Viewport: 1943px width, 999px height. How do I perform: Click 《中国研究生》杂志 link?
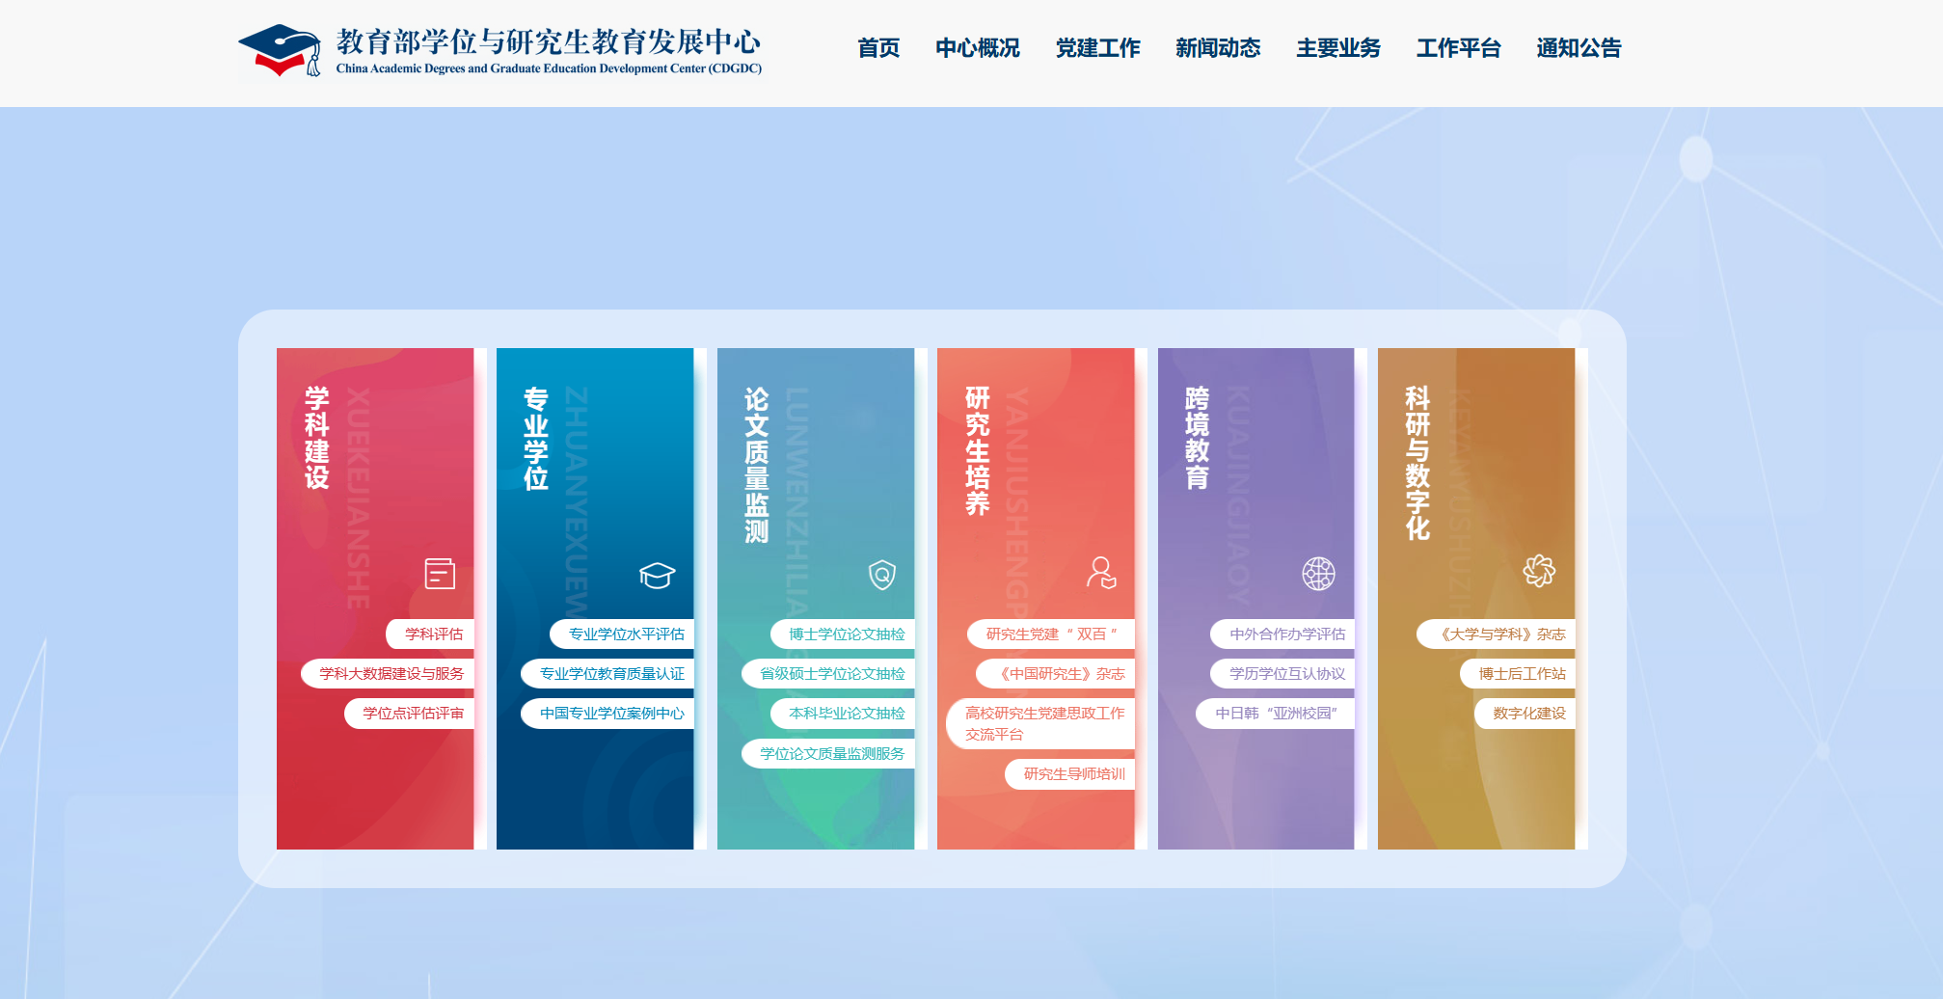tap(1056, 674)
